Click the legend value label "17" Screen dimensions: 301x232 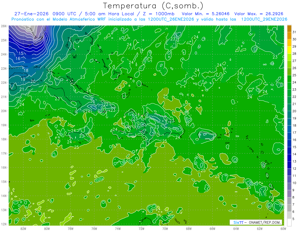(294, 133)
